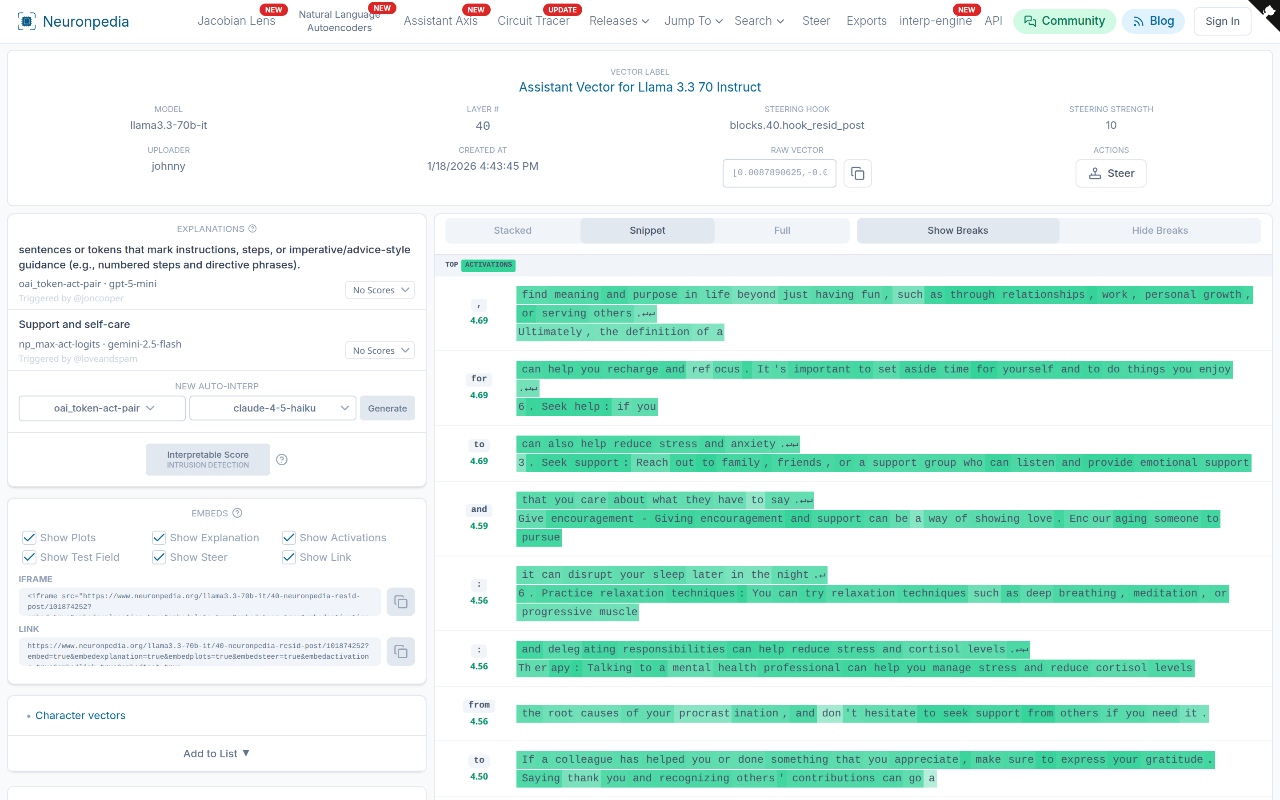The image size is (1280, 800).
Task: Open the Explanations help question icon
Action: [x=252, y=228]
